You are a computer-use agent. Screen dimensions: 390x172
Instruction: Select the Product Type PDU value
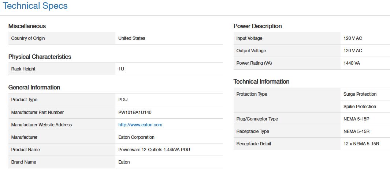coord(123,100)
